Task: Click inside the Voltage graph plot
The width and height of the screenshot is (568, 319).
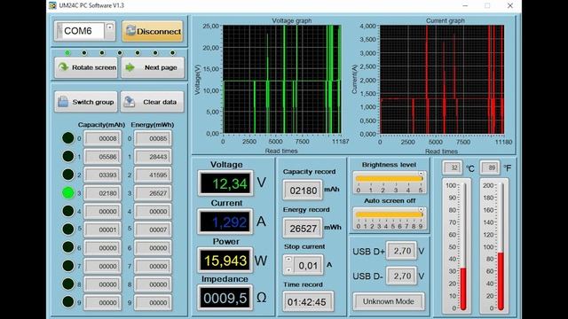Action: (x=282, y=79)
